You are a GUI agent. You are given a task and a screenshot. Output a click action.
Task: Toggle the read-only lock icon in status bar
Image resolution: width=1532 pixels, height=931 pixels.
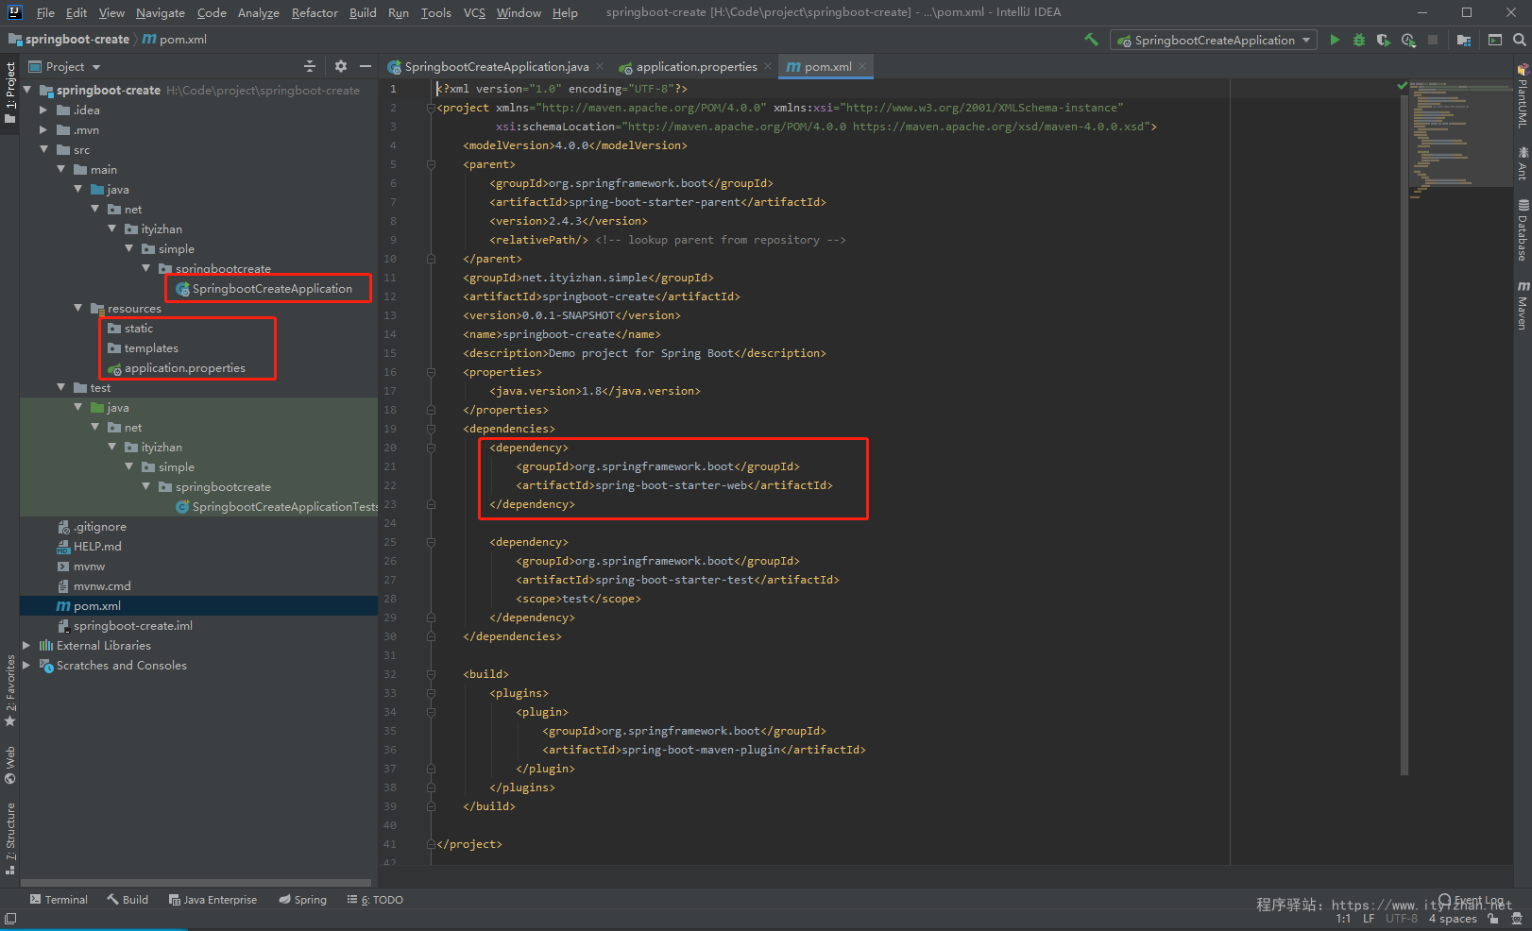click(x=1492, y=918)
